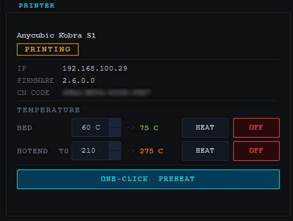Focus the hotend temperature input field
The height and width of the screenshot is (221, 293).
tap(88, 151)
